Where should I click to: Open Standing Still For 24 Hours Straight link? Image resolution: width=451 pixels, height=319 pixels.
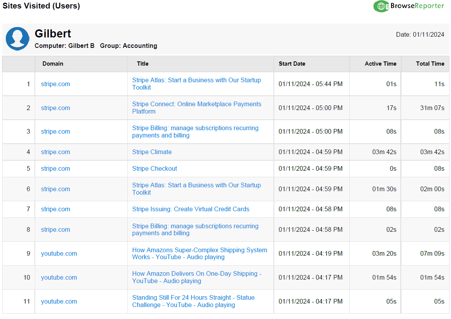193,301
